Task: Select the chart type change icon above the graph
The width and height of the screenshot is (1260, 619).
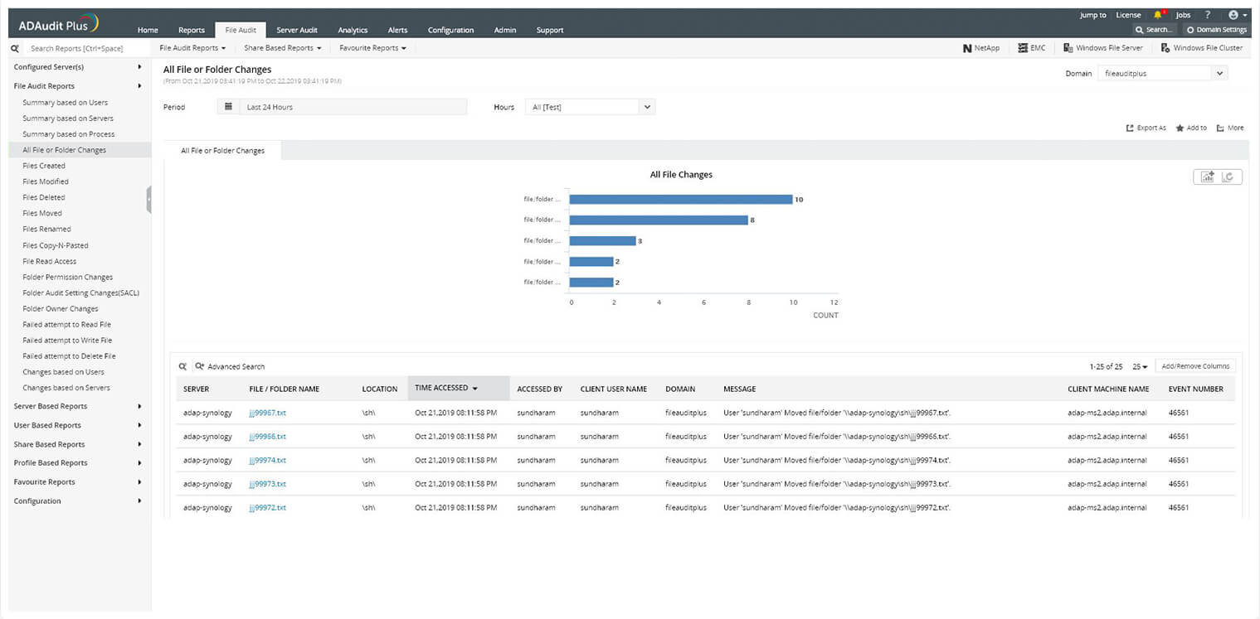Action: coord(1207,177)
